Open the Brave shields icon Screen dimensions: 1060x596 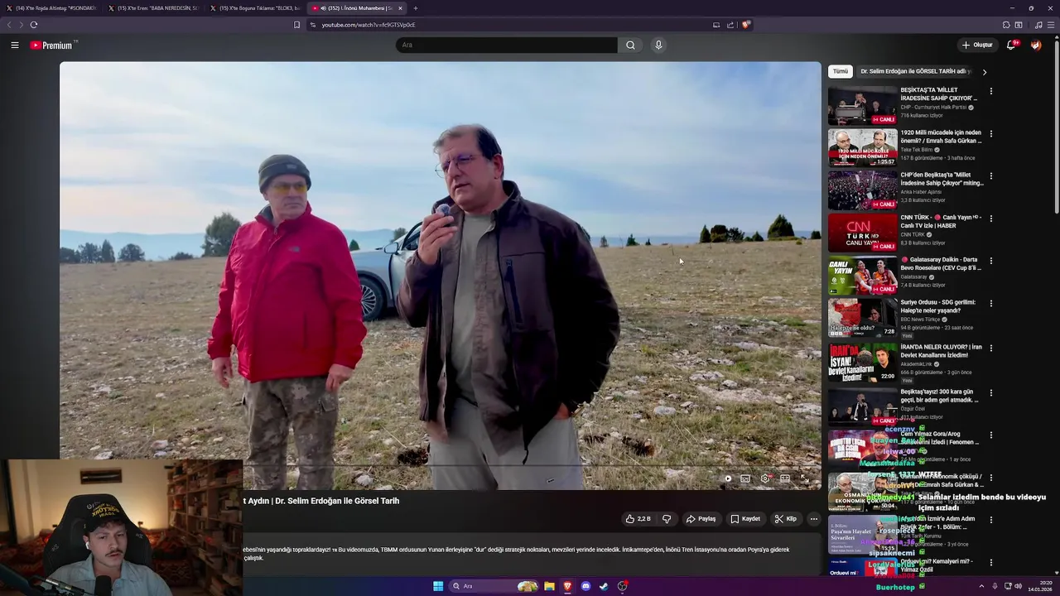745,25
